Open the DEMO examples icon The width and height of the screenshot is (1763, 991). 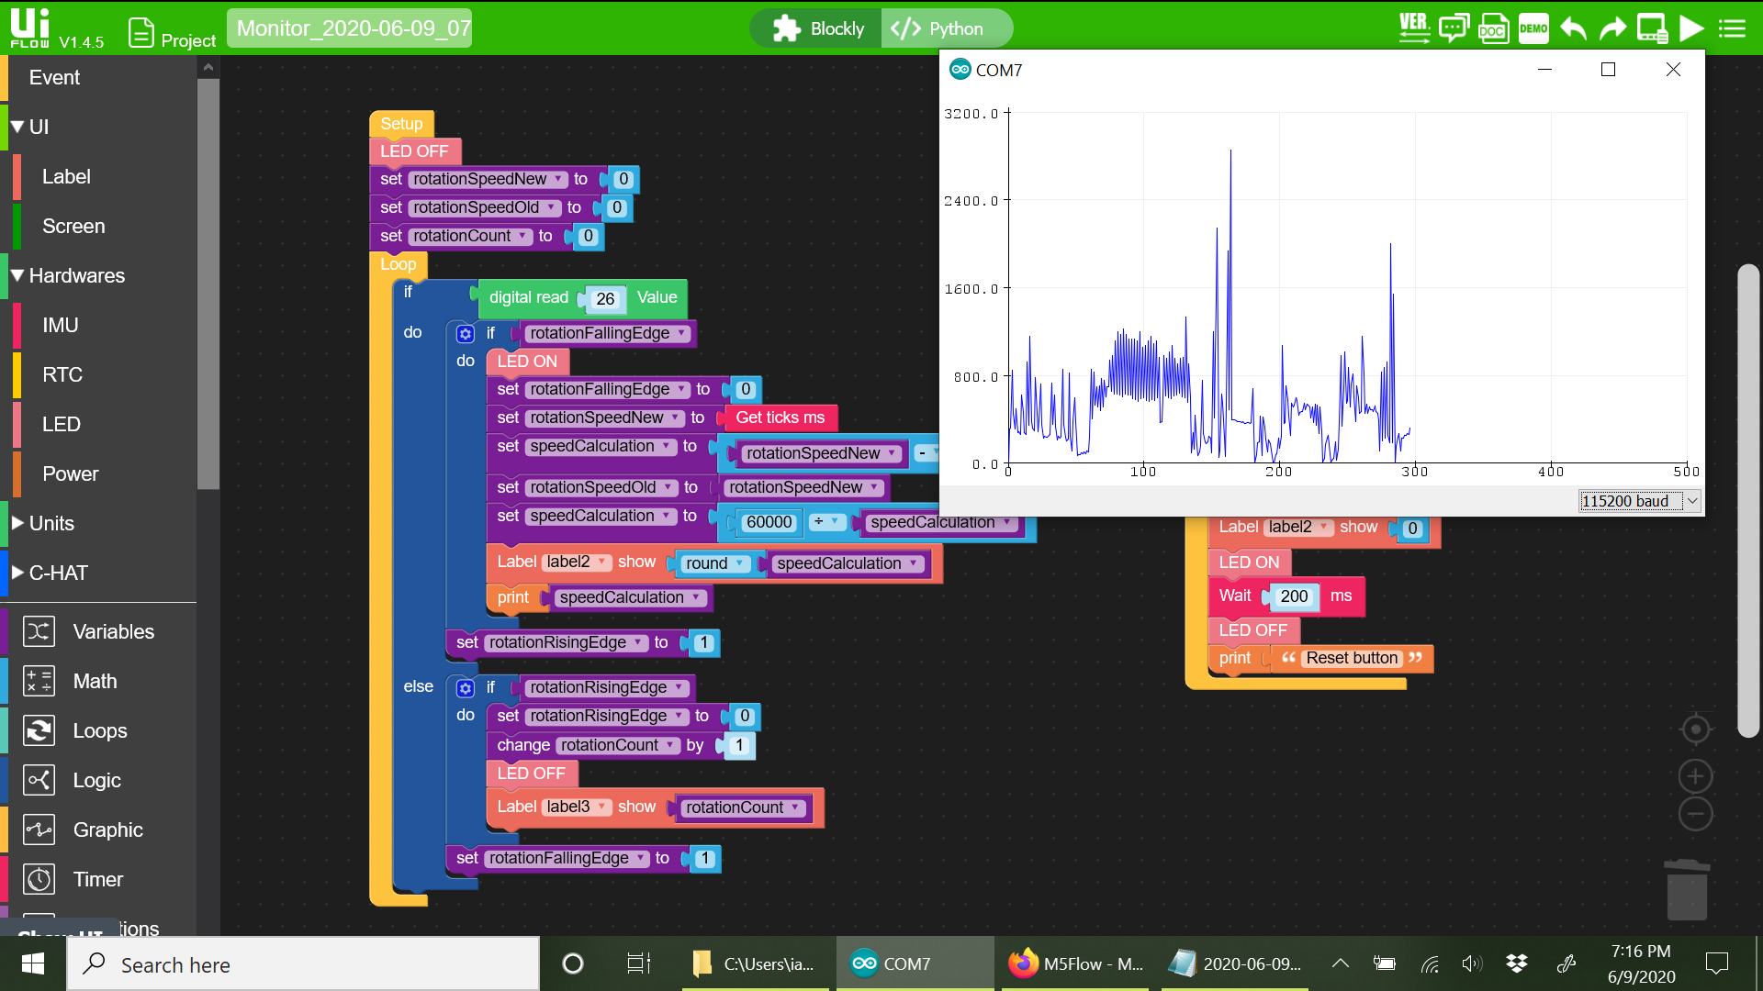1533,28
